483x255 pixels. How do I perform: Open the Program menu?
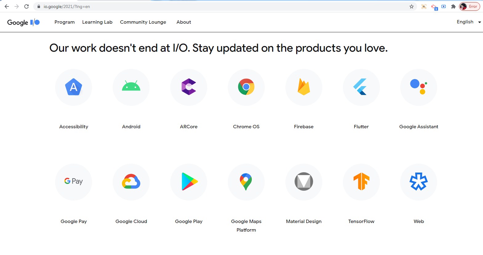(65, 22)
